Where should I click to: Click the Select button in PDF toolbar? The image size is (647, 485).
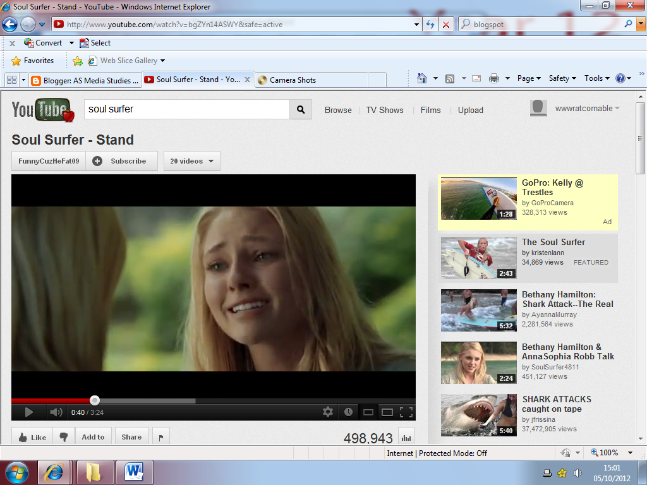pos(95,43)
